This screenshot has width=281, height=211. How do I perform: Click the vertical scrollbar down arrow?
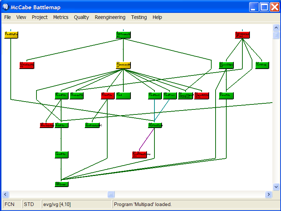[x=276, y=187]
